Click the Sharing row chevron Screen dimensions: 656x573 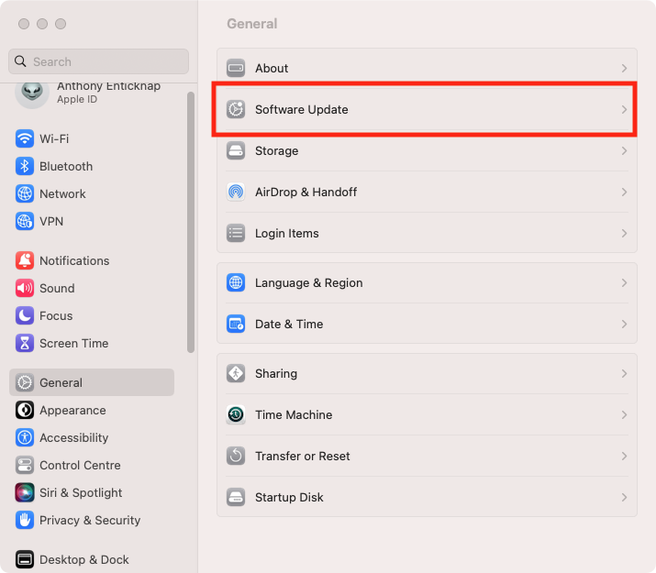624,374
